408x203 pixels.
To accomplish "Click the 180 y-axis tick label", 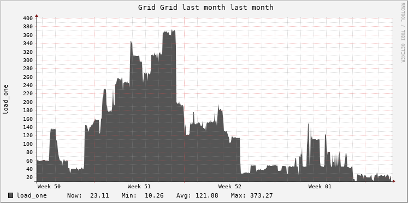I will tap(28, 110).
